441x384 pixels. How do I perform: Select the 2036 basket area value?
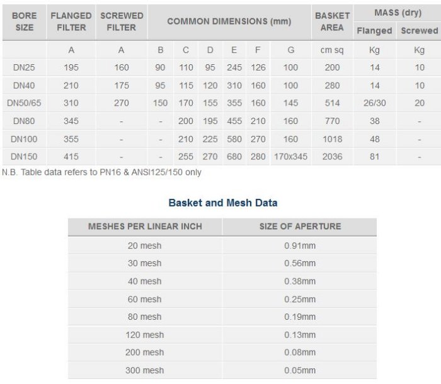click(332, 156)
